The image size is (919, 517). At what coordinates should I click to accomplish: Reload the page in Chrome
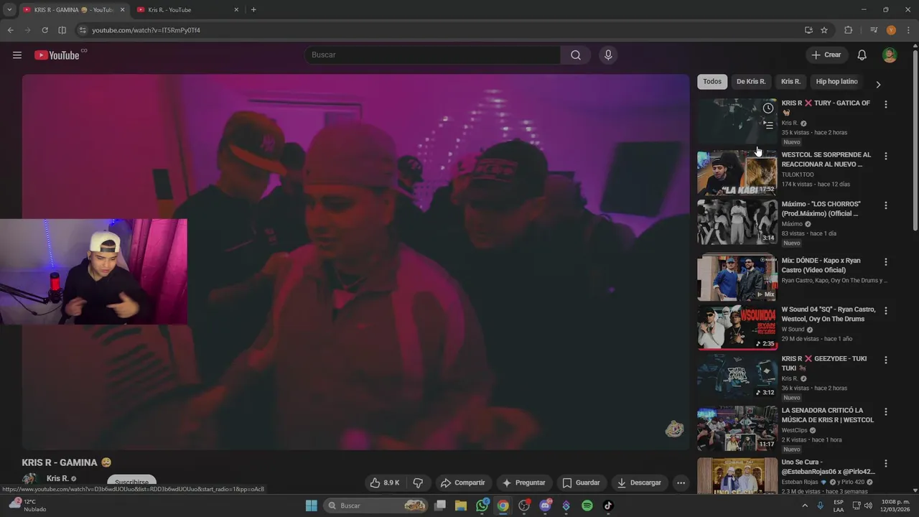[45, 30]
